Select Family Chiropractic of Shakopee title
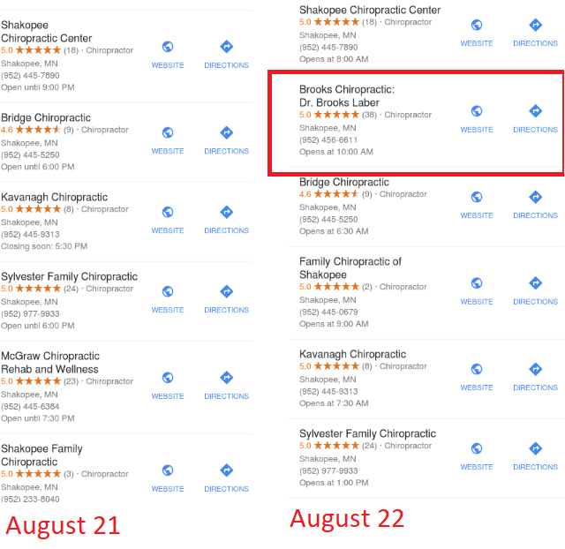565x549 pixels. (x=350, y=268)
